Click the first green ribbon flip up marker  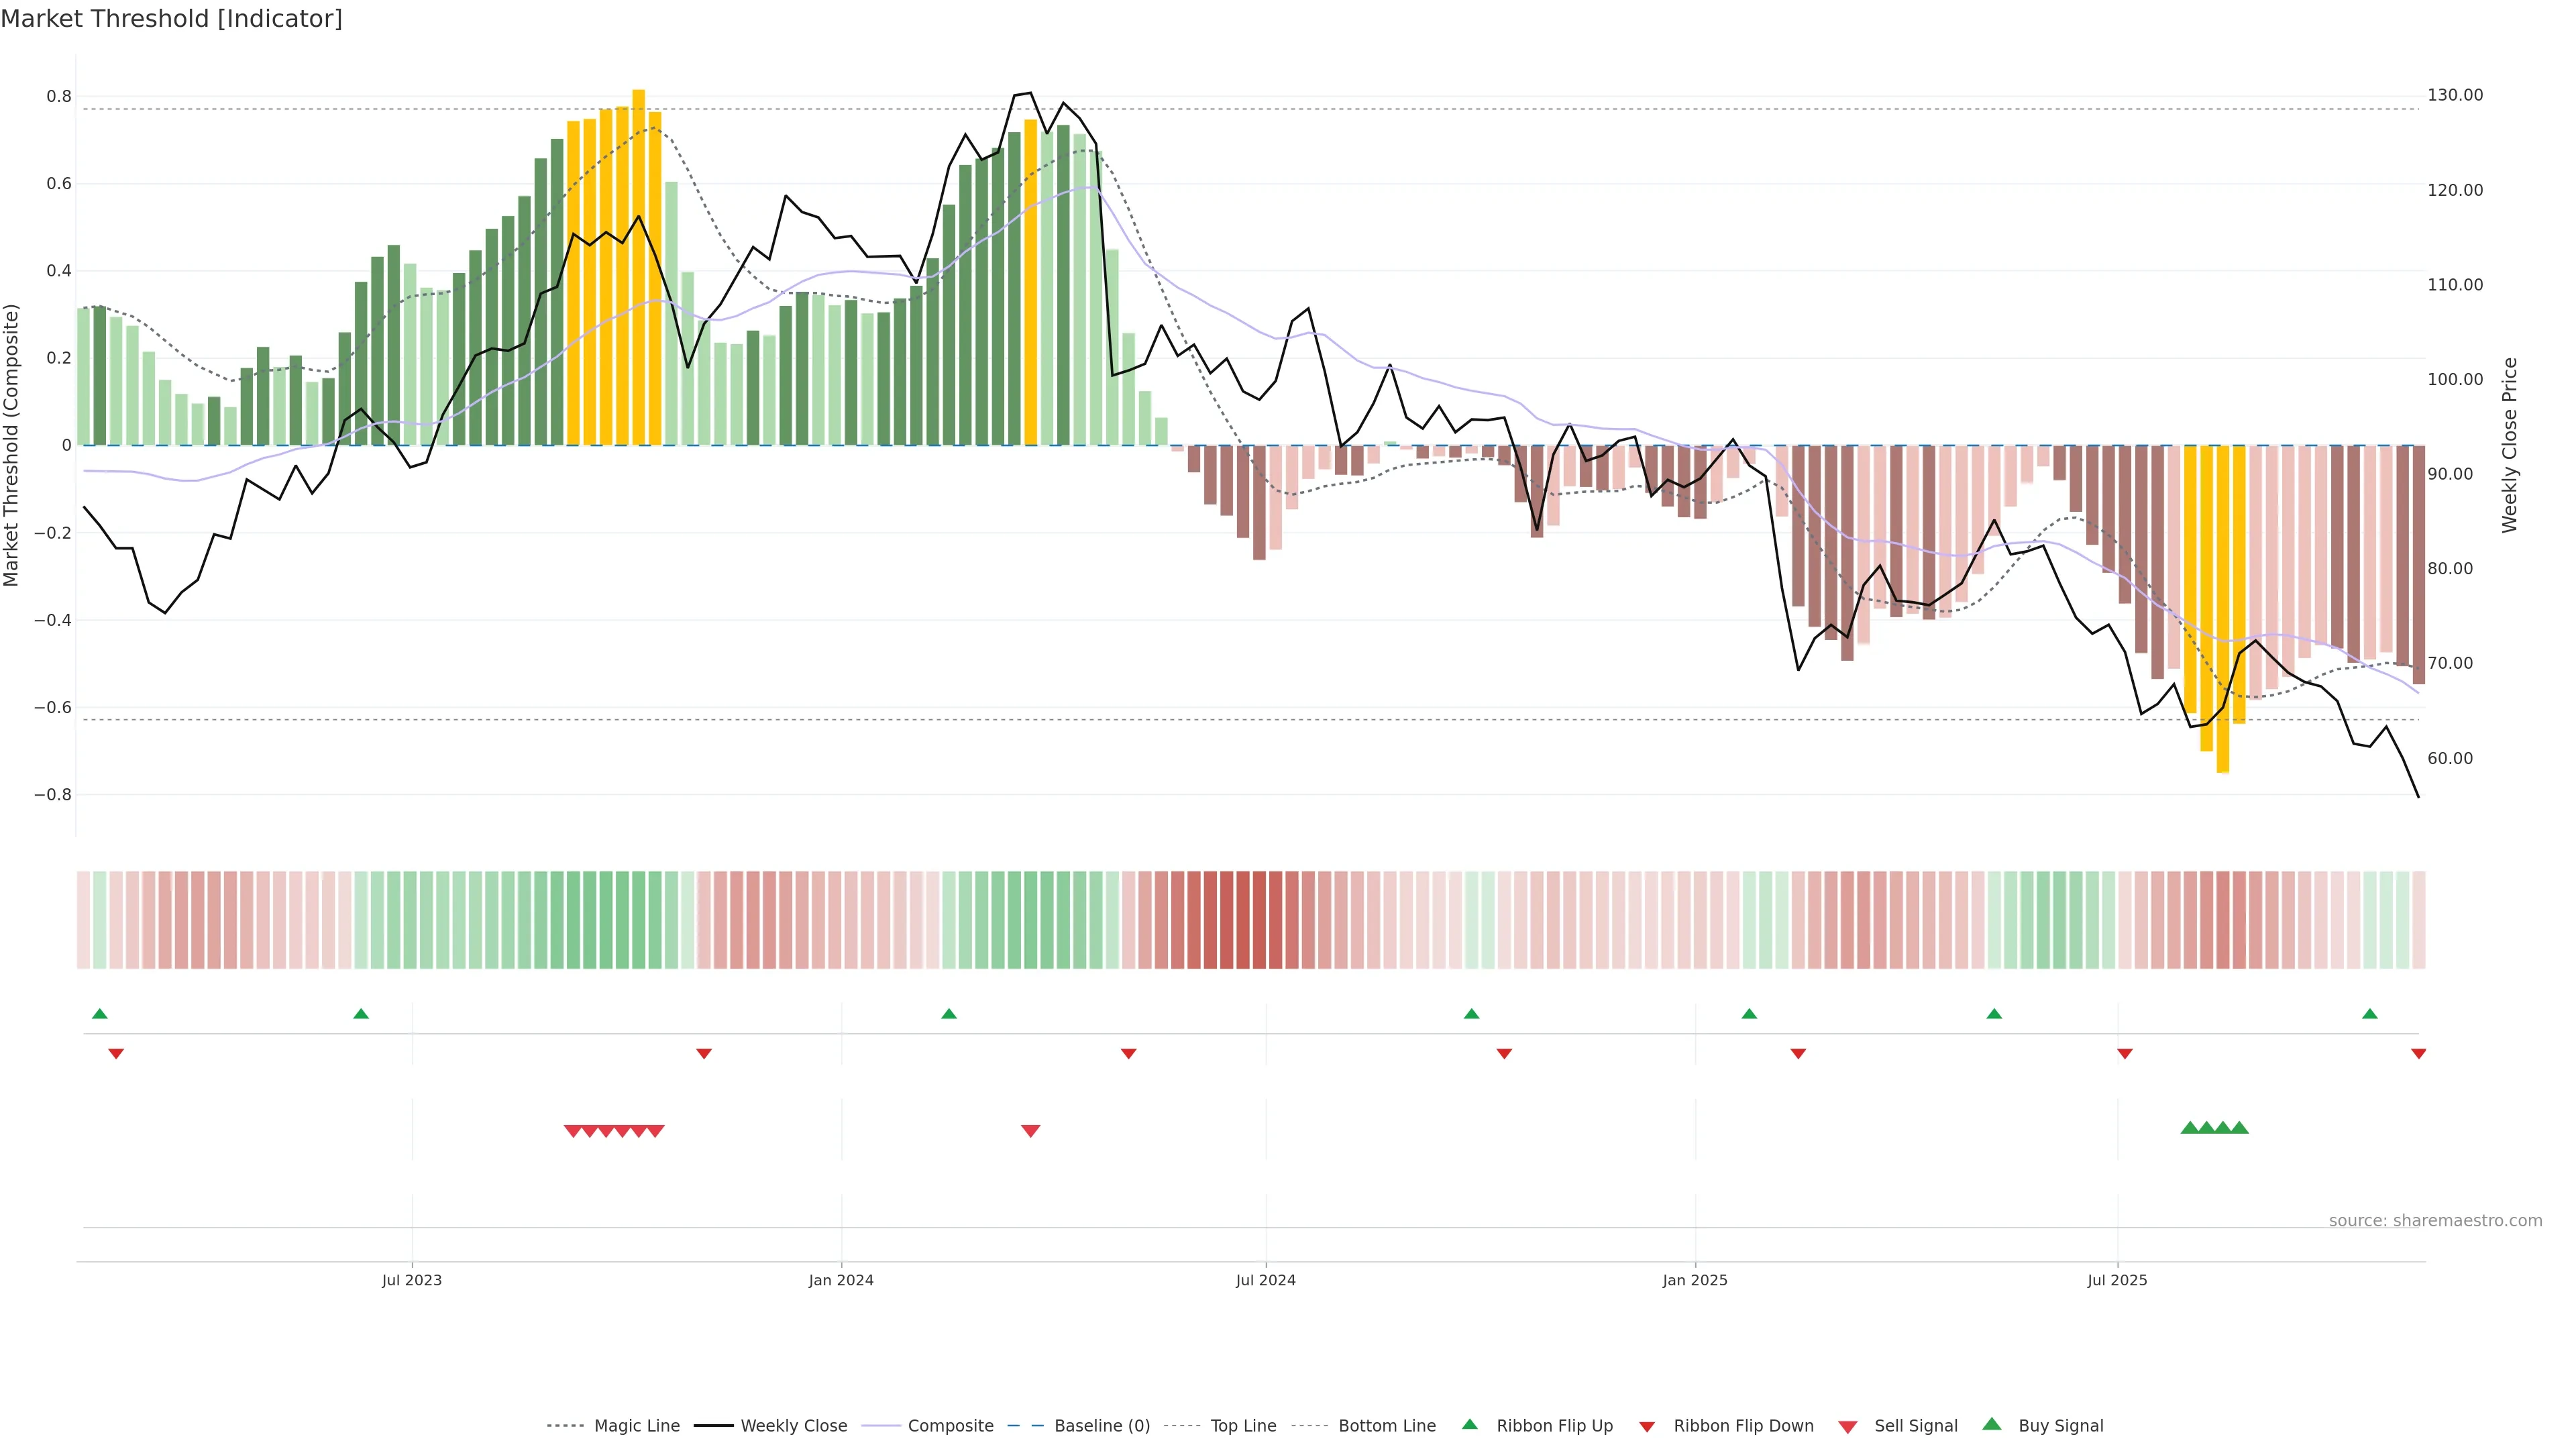tap(100, 1014)
